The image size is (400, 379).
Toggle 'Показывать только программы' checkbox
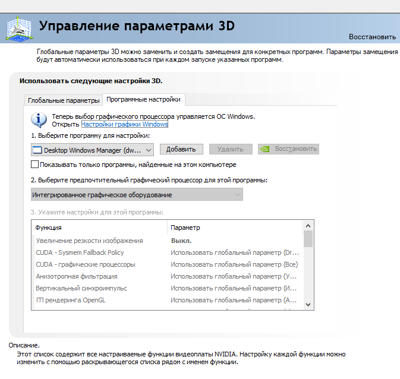point(34,164)
